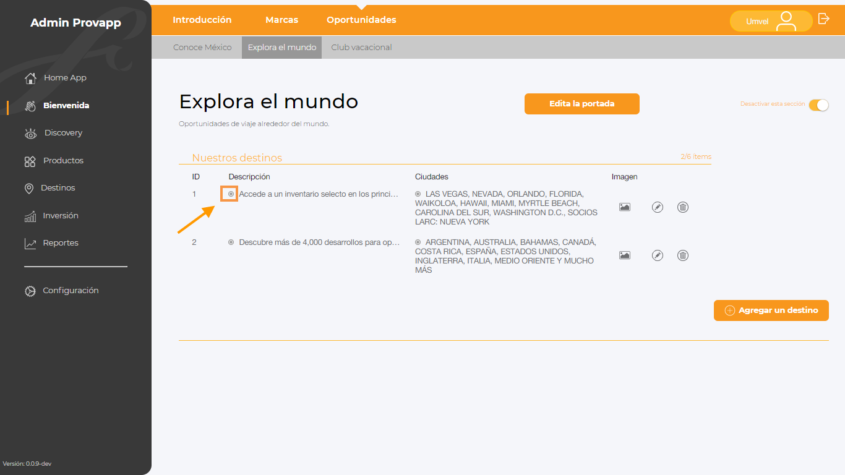Screen dimensions: 845x475
Task: Click the 2/6 ítems counter
Action: point(696,157)
